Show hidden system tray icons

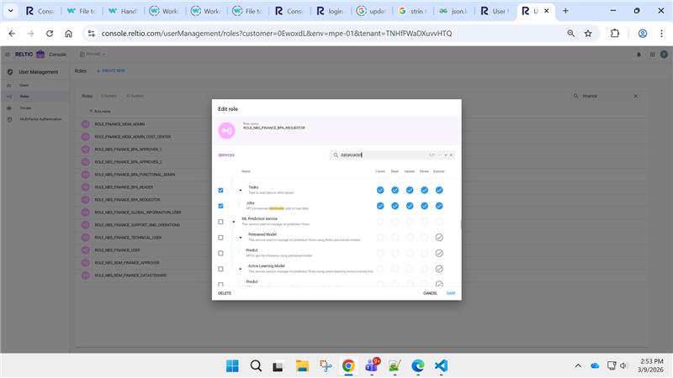[x=578, y=365]
